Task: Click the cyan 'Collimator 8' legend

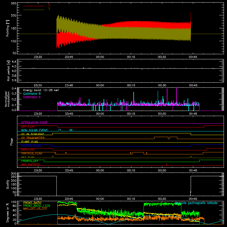Action: (x=32, y=94)
